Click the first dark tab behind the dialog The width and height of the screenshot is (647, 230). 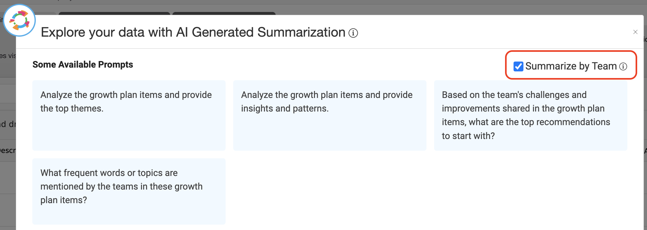pos(114,14)
